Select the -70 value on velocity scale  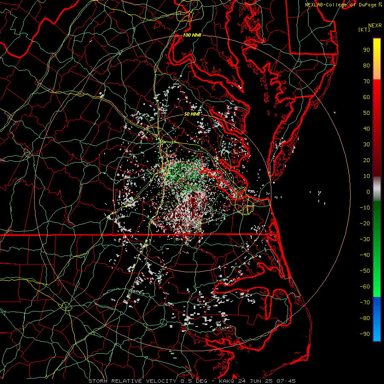point(365,303)
